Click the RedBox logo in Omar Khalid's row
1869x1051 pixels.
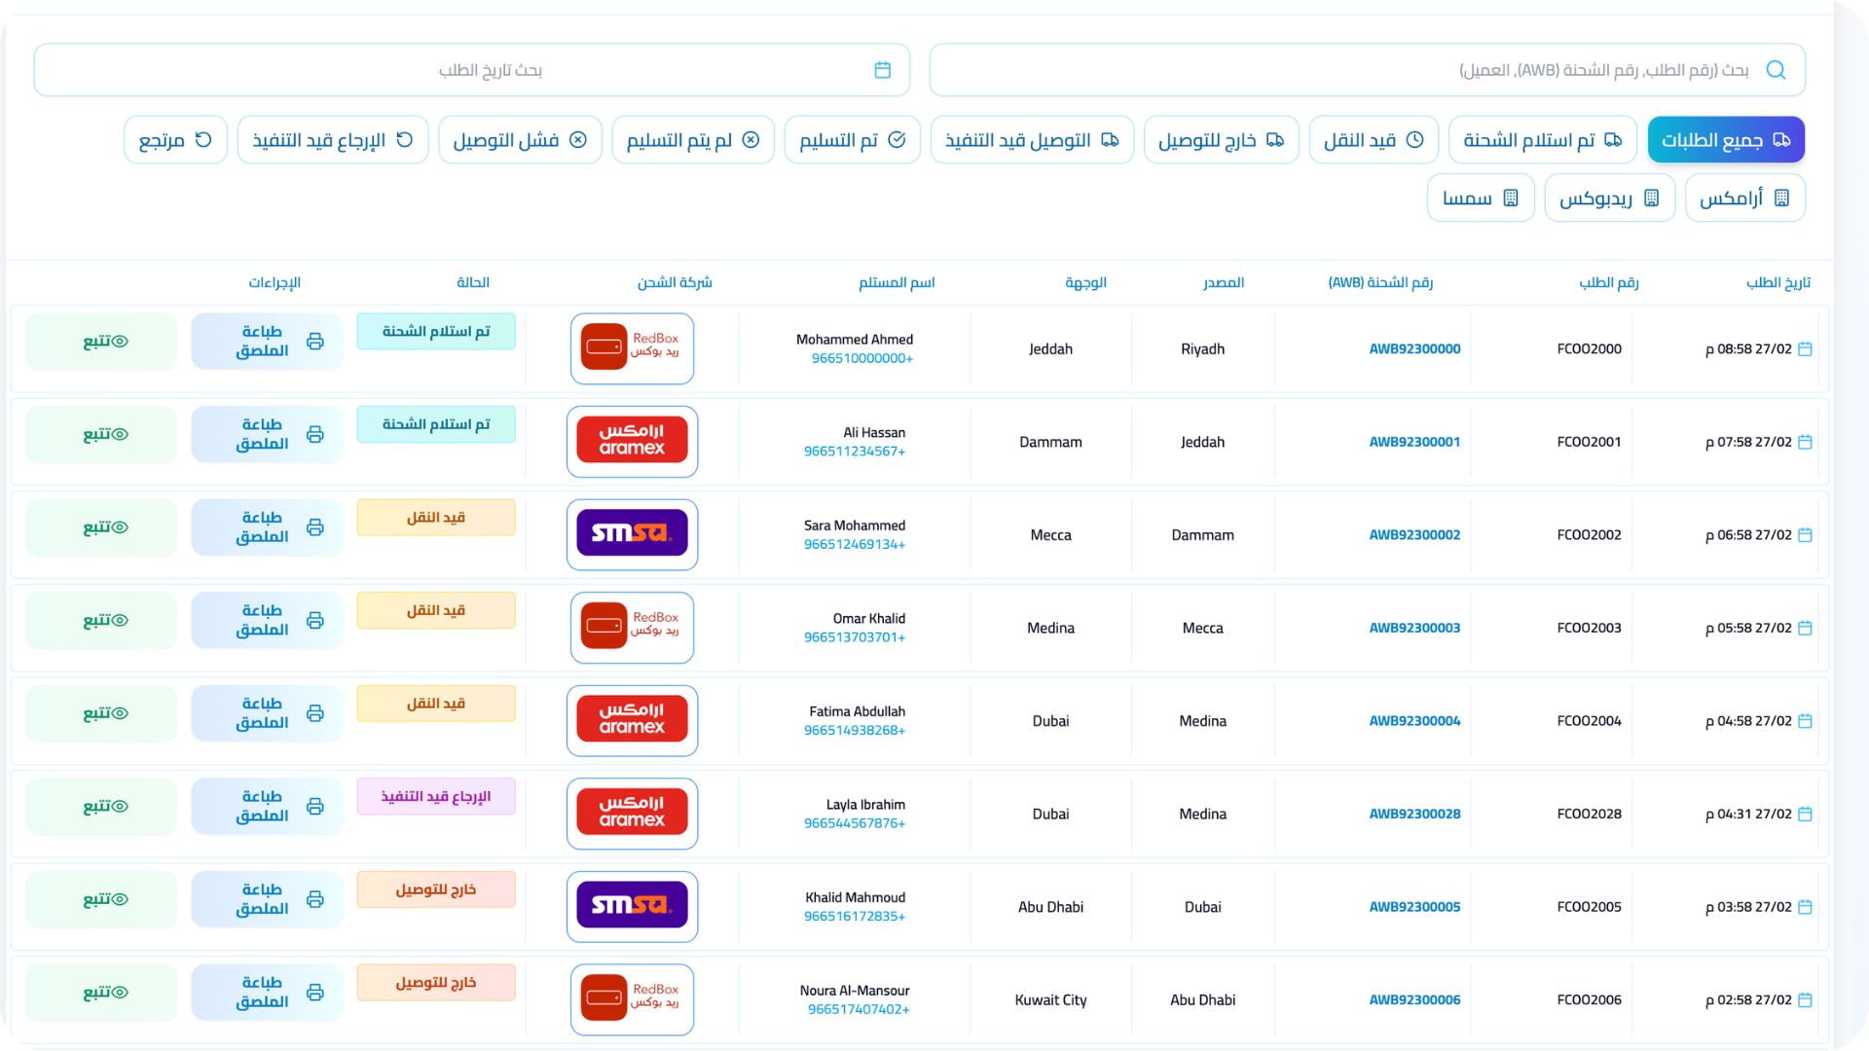coord(632,628)
